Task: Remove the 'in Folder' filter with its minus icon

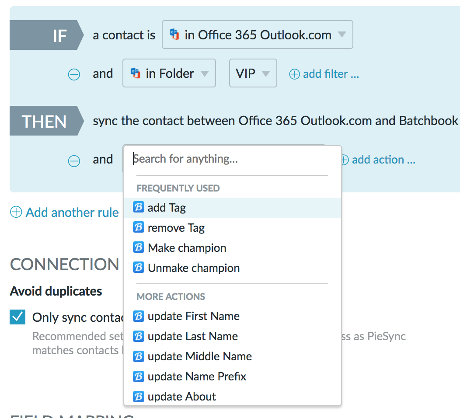Action: [74, 74]
